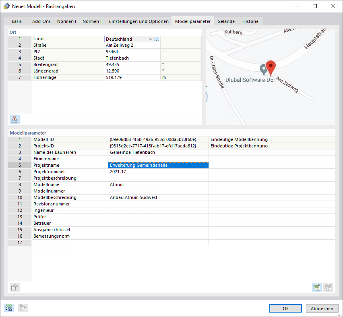
Task: Select the location from map tool icon
Action: click(x=14, y=119)
